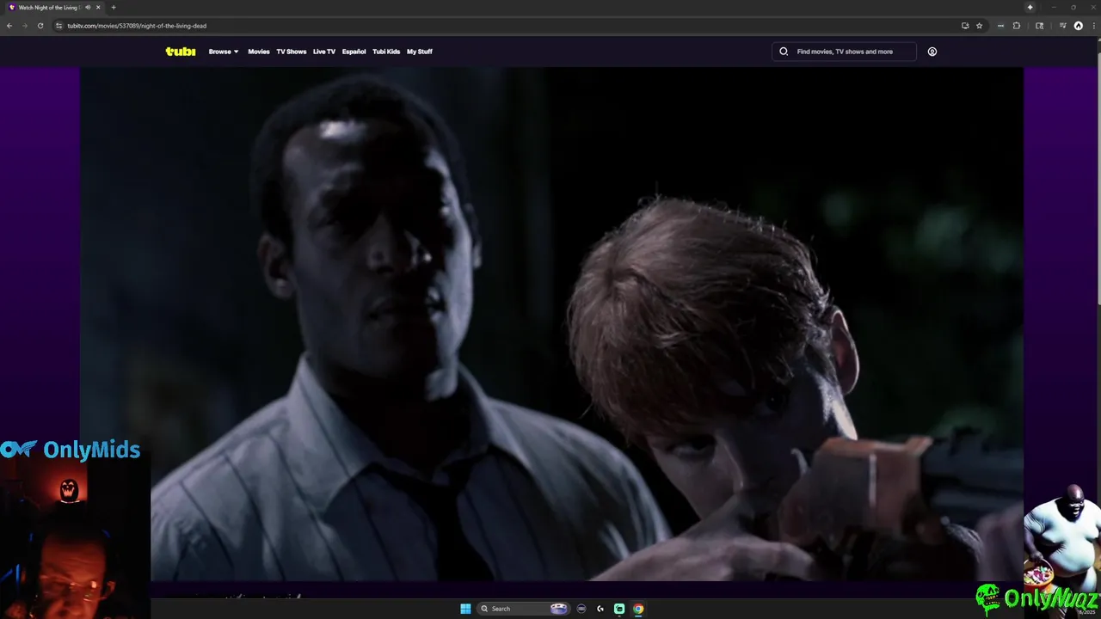The width and height of the screenshot is (1101, 619).
Task: Focus the Tubi search field
Action: click(x=844, y=52)
